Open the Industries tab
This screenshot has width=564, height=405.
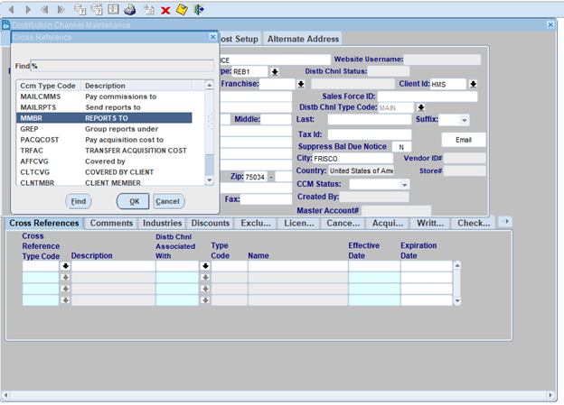[x=162, y=223]
